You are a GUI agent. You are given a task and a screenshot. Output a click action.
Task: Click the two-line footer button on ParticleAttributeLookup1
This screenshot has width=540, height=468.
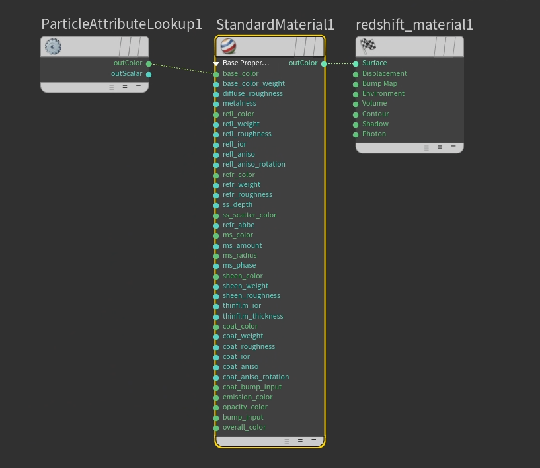coord(125,87)
